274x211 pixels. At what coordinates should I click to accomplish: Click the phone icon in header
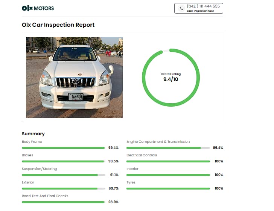click(x=181, y=8)
